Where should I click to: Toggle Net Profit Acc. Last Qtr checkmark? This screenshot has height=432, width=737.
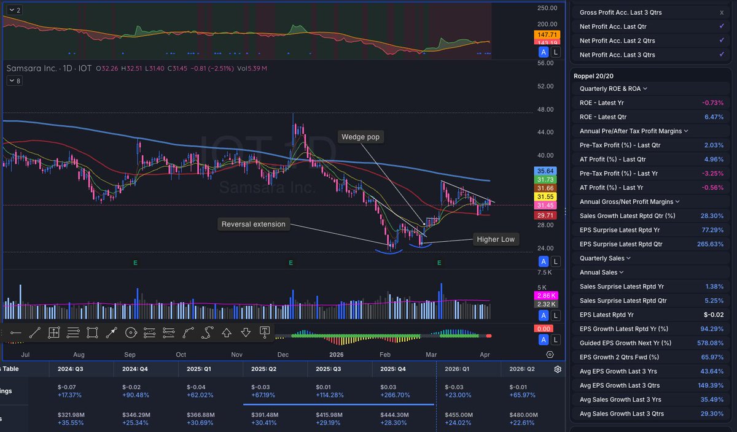tap(722, 26)
